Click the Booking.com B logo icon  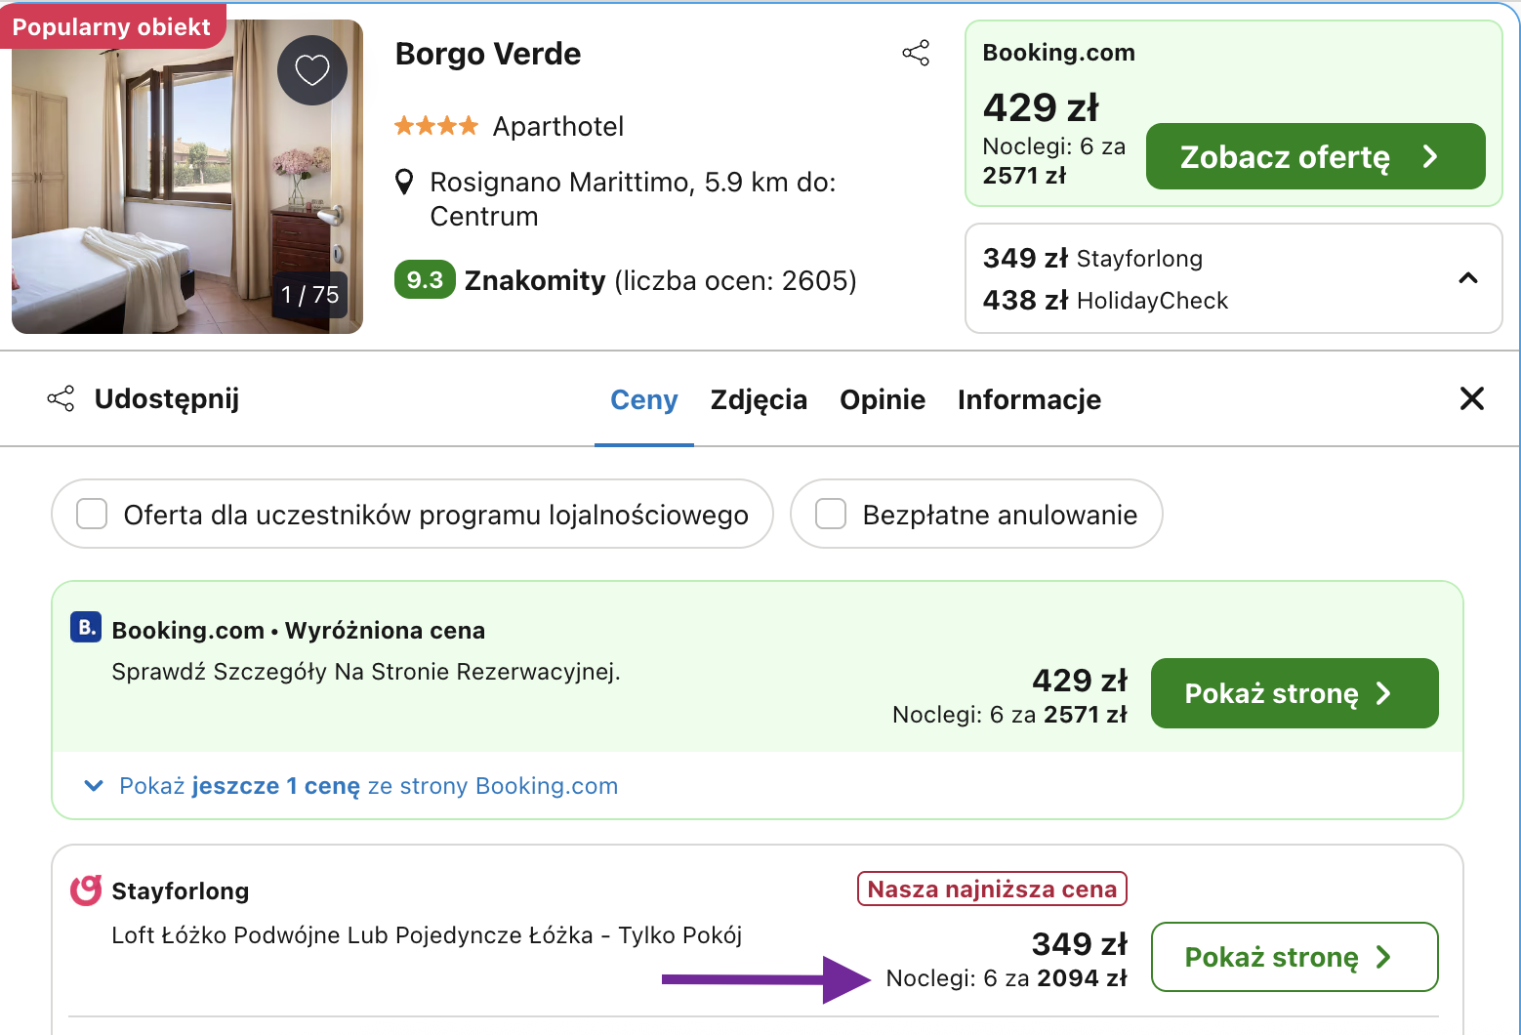pyautogui.click(x=85, y=628)
